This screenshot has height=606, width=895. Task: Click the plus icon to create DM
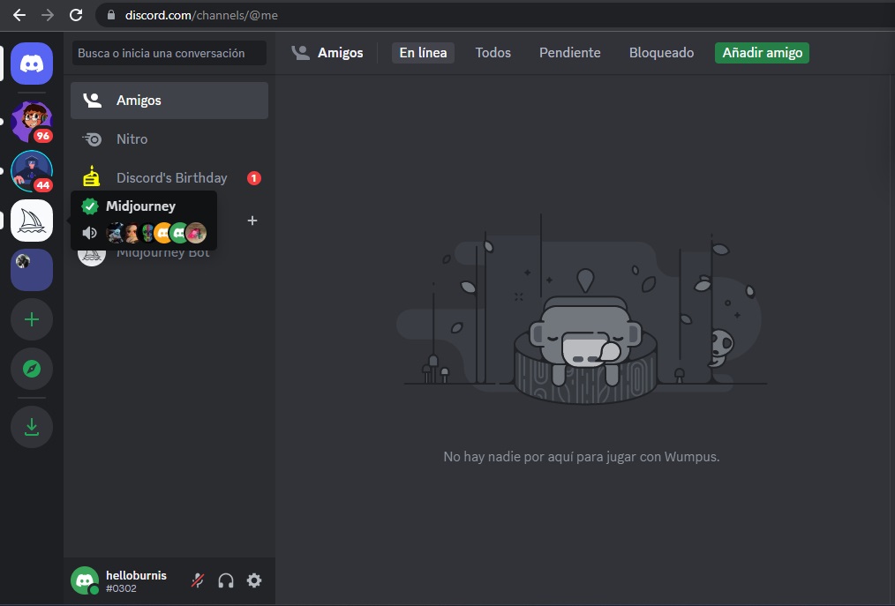252,221
